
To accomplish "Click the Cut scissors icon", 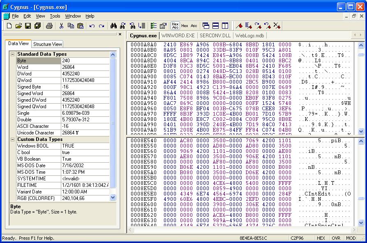I will tap(62, 25).
